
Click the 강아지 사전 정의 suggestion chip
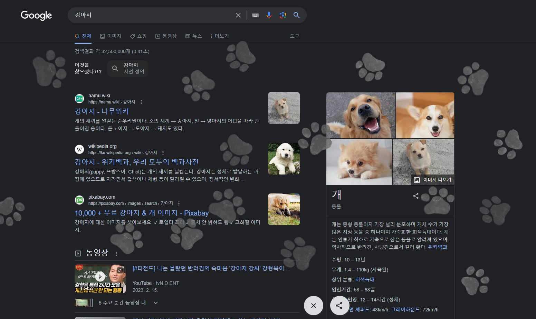[128, 68]
